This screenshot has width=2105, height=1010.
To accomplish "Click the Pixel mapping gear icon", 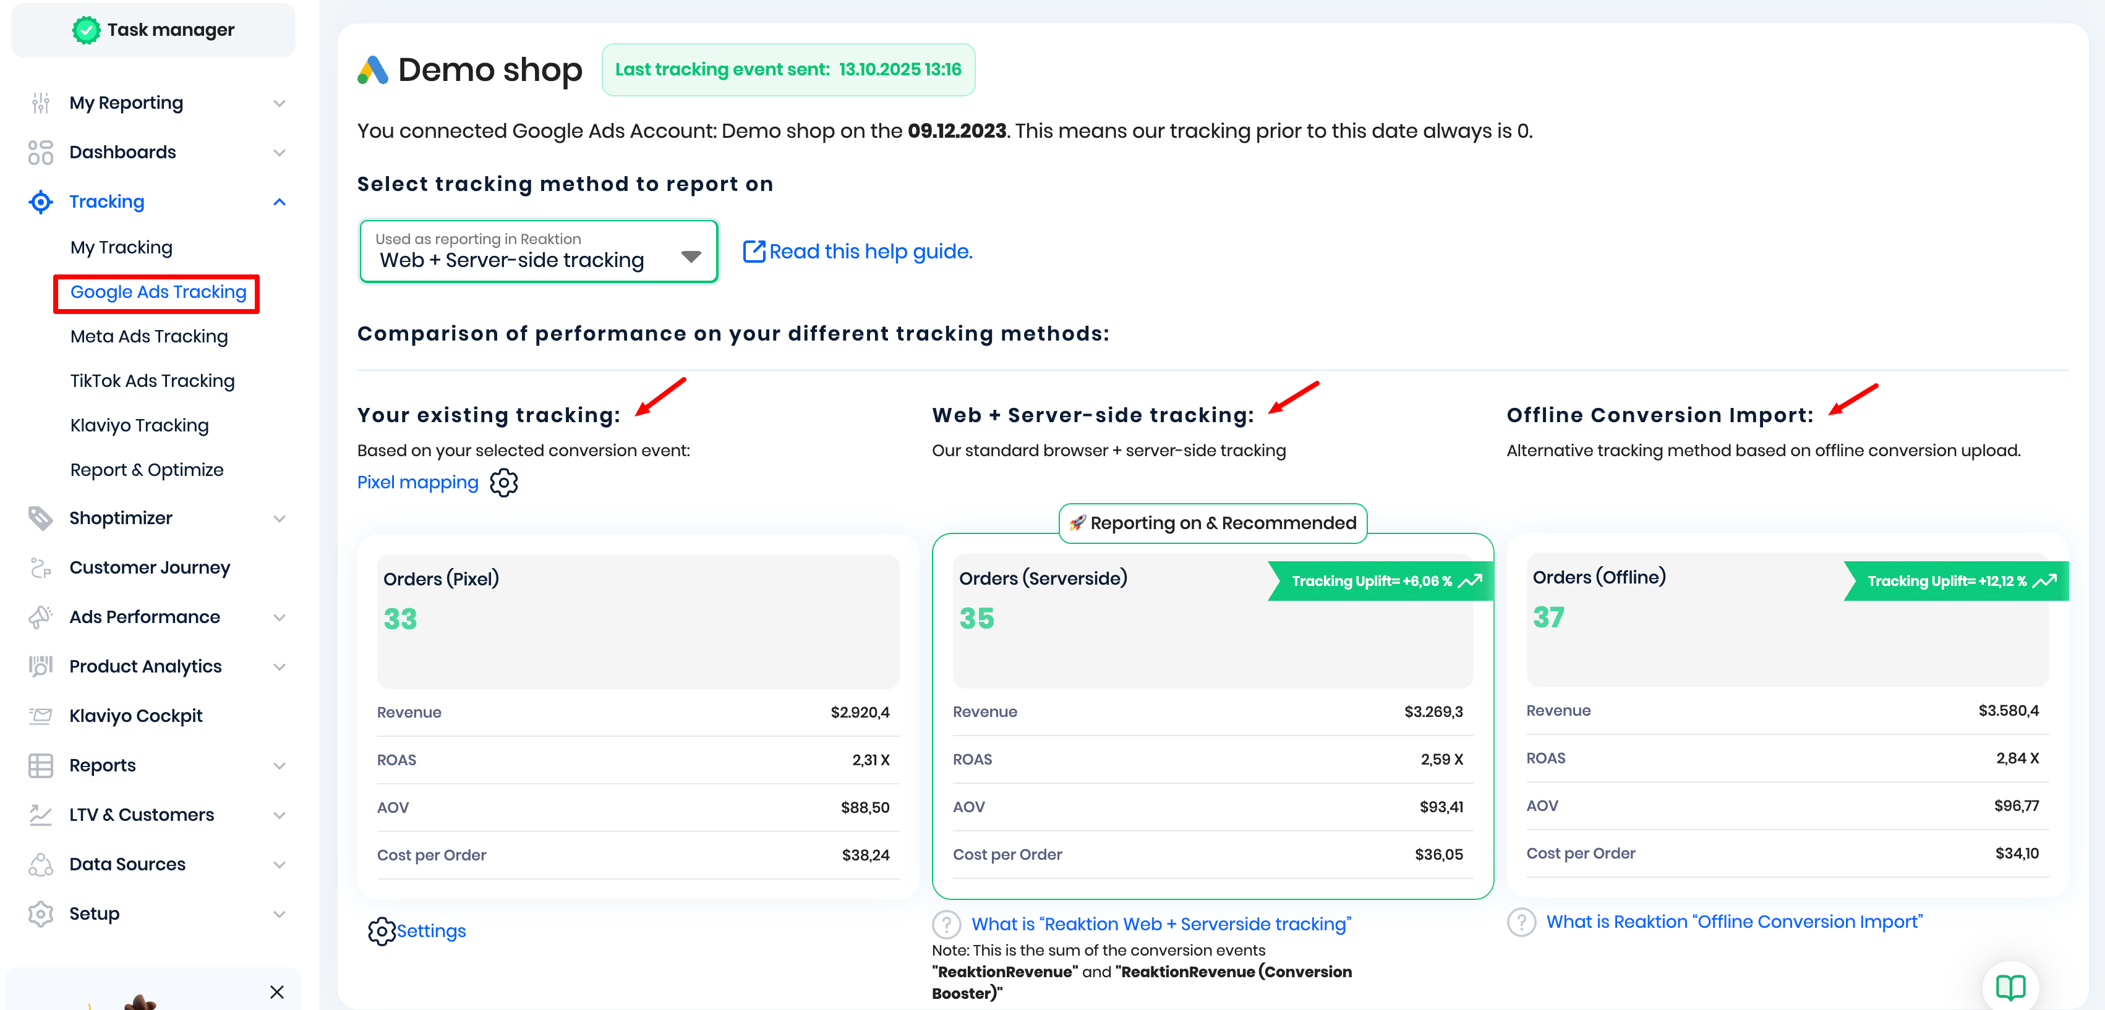I will click(x=503, y=483).
